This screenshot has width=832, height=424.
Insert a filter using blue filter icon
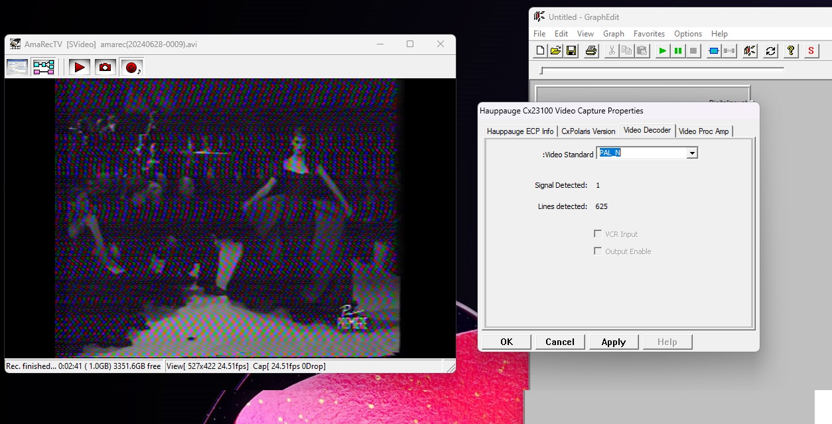(714, 50)
